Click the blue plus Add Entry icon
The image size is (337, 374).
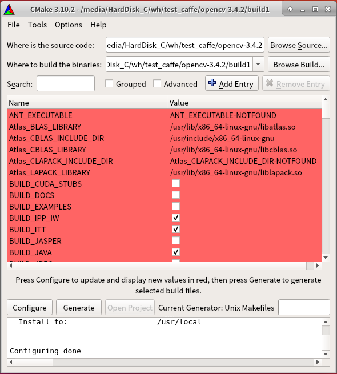(212, 83)
